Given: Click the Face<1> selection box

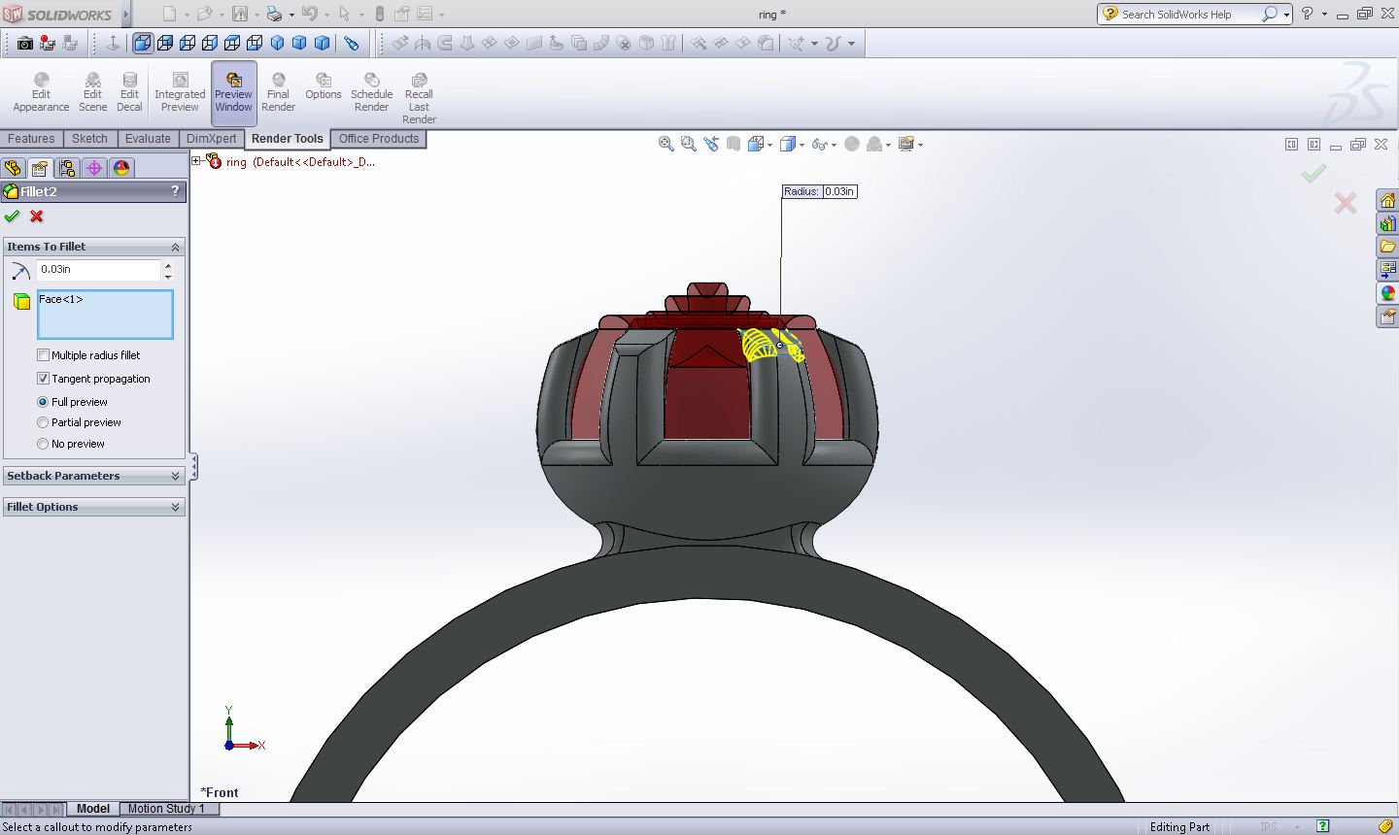Looking at the screenshot, I should (x=105, y=314).
